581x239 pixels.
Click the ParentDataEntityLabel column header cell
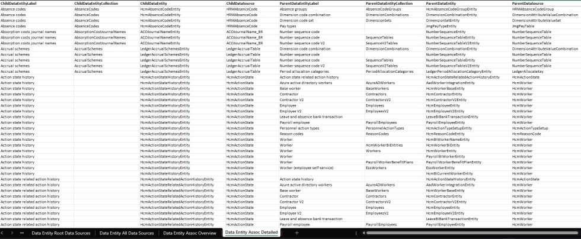[299, 4]
